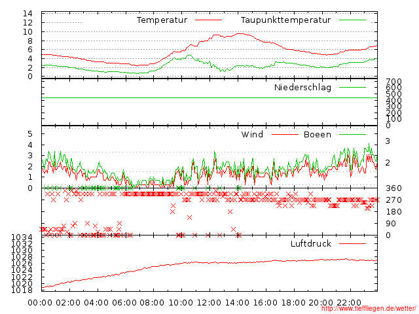Image resolution: width=419 pixels, height=314 pixels.
Task: Click the 4 wind speed axis value
Action: point(30,145)
